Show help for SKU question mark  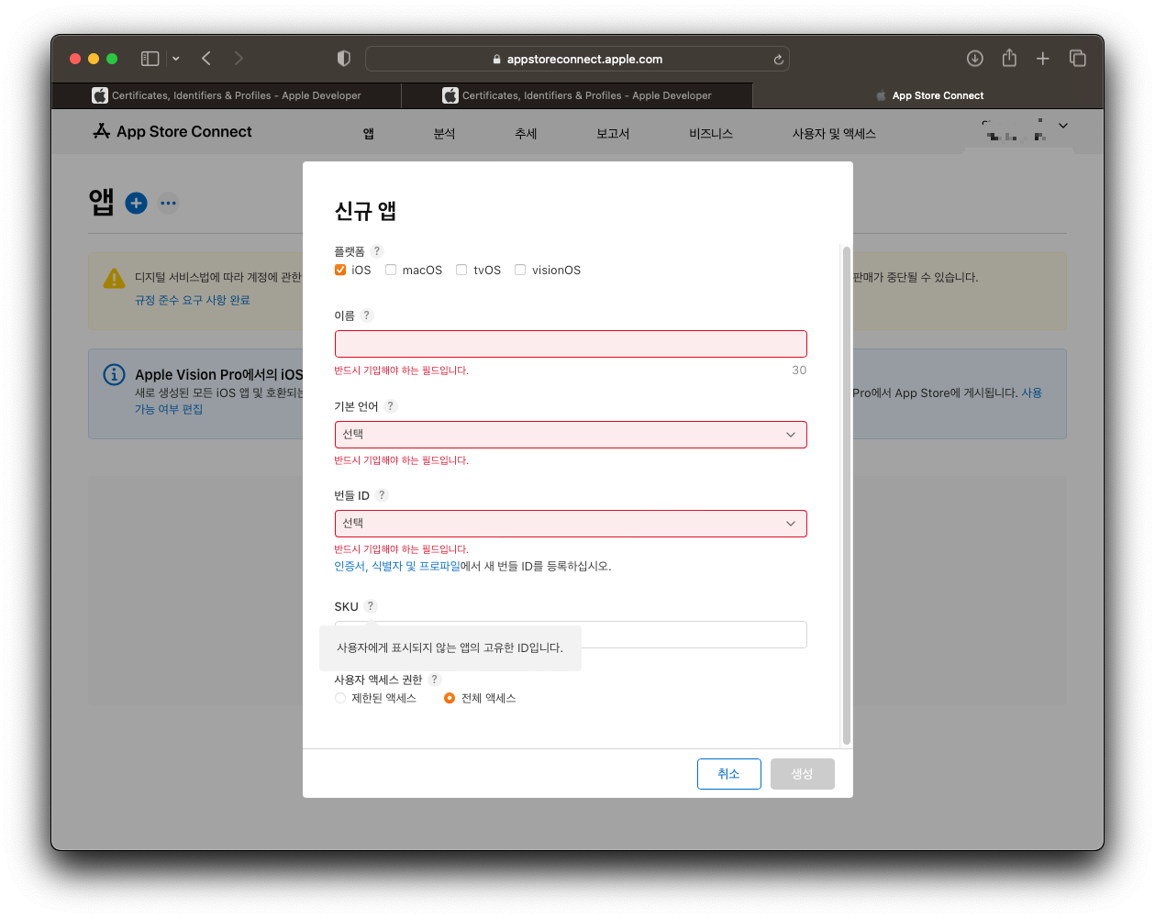[371, 606]
